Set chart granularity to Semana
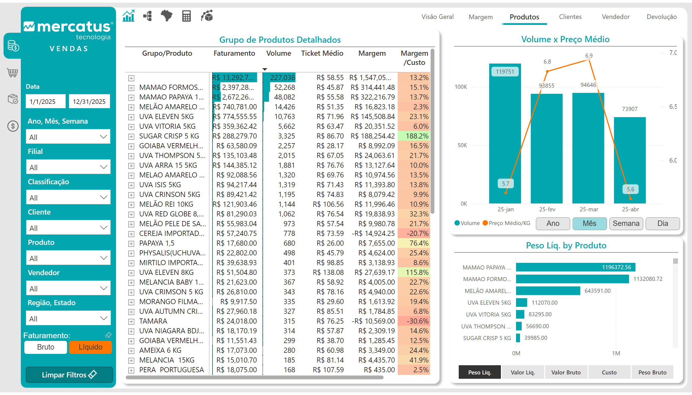The height and width of the screenshot is (395, 692). (626, 223)
